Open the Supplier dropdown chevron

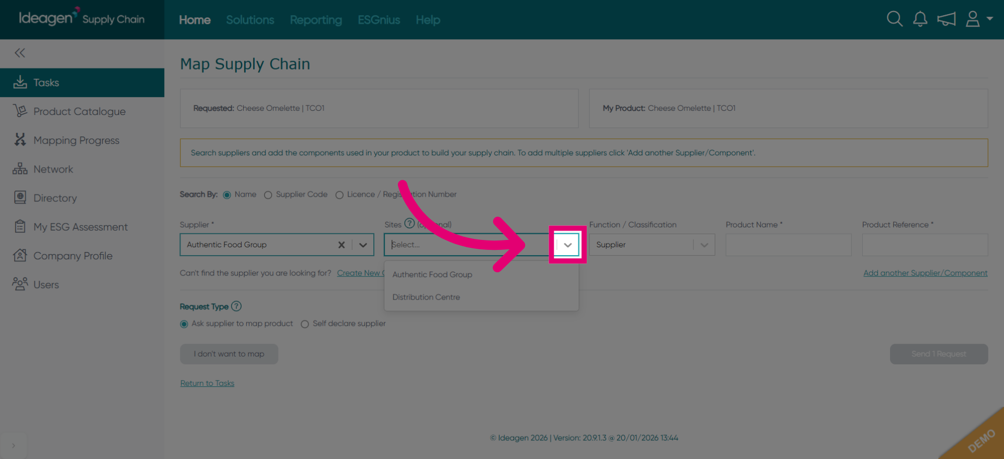[363, 245]
